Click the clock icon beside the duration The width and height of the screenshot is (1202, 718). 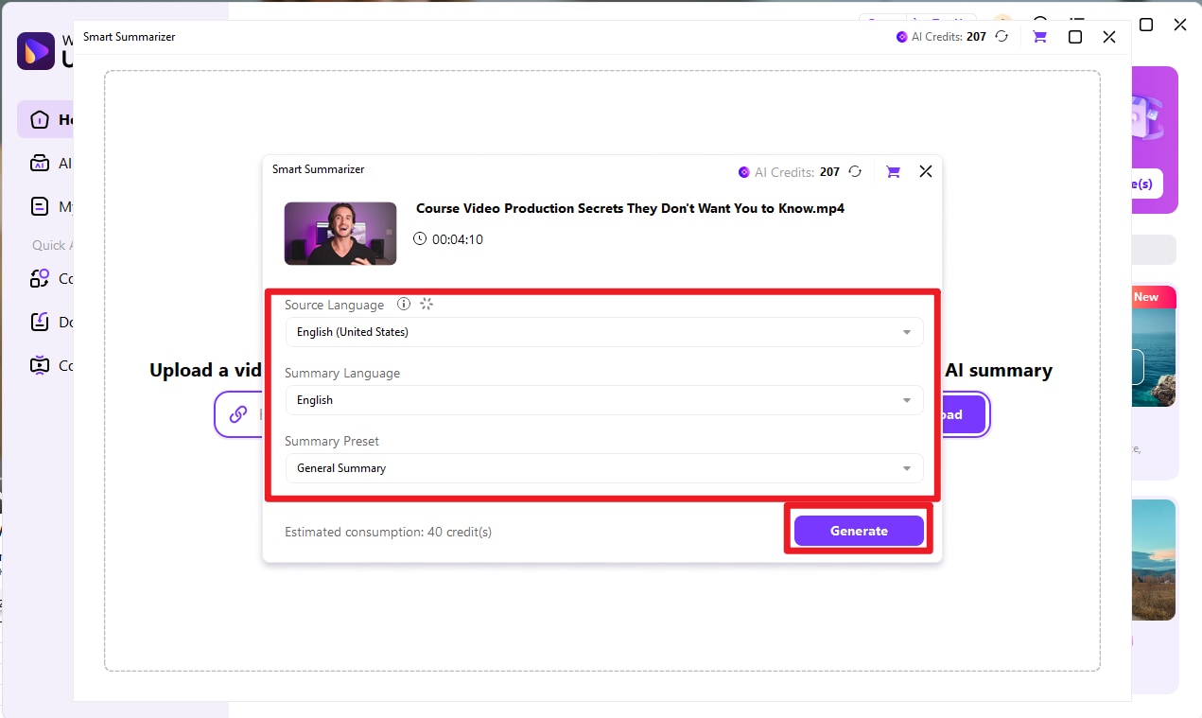pos(420,239)
